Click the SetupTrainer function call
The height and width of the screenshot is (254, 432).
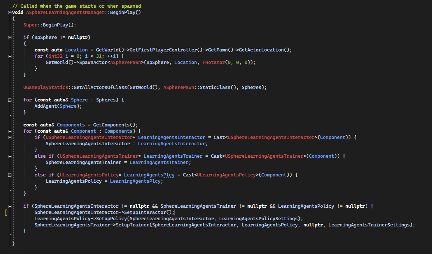pyautogui.click(x=132, y=225)
